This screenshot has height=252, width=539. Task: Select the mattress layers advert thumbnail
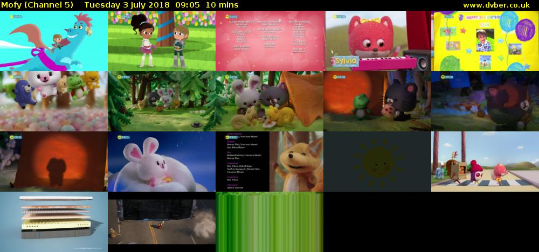coord(54,222)
